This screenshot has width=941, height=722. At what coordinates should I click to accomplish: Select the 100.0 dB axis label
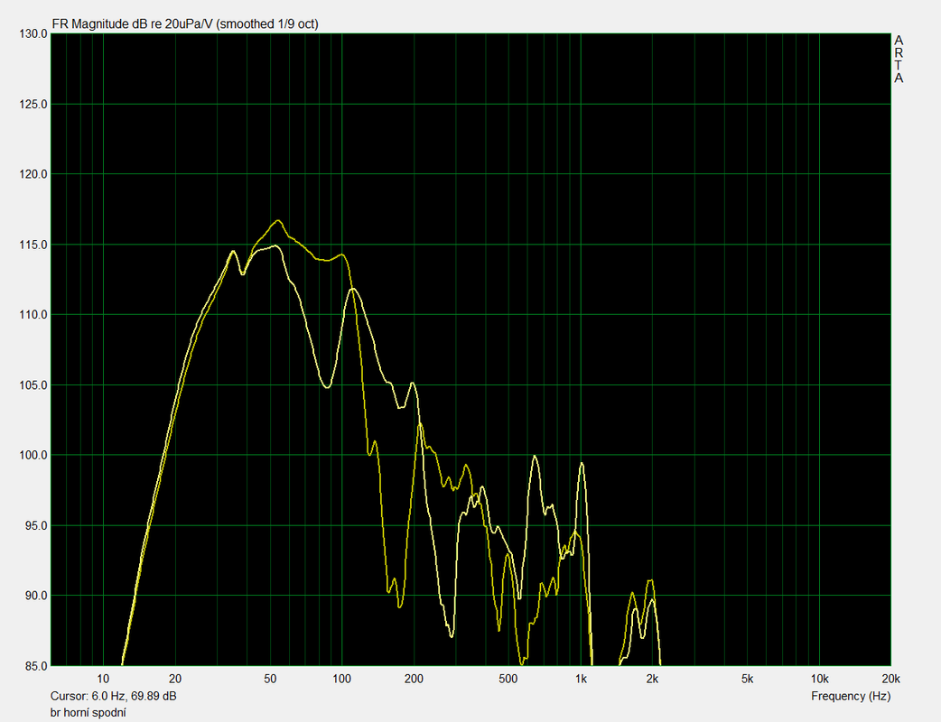click(33, 455)
